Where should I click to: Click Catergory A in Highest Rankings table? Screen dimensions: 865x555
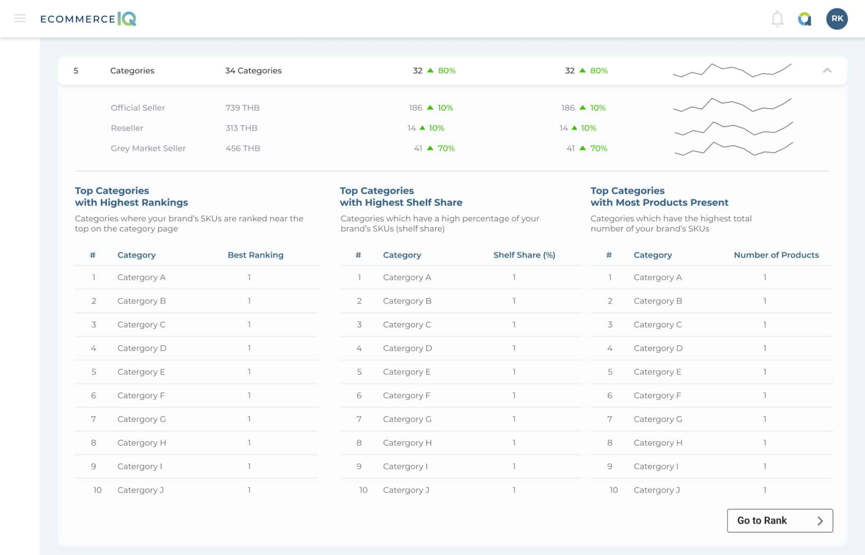point(141,277)
